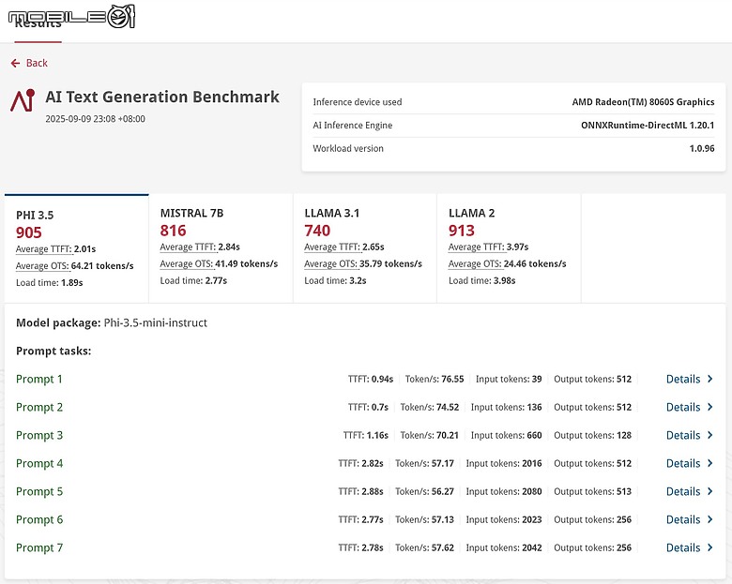View Details for Prompt 6
This screenshot has width=732, height=584.
(683, 520)
